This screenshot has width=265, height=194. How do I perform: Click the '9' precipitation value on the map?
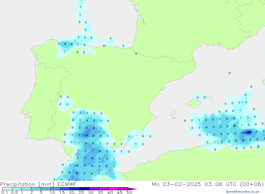click(x=235, y=126)
